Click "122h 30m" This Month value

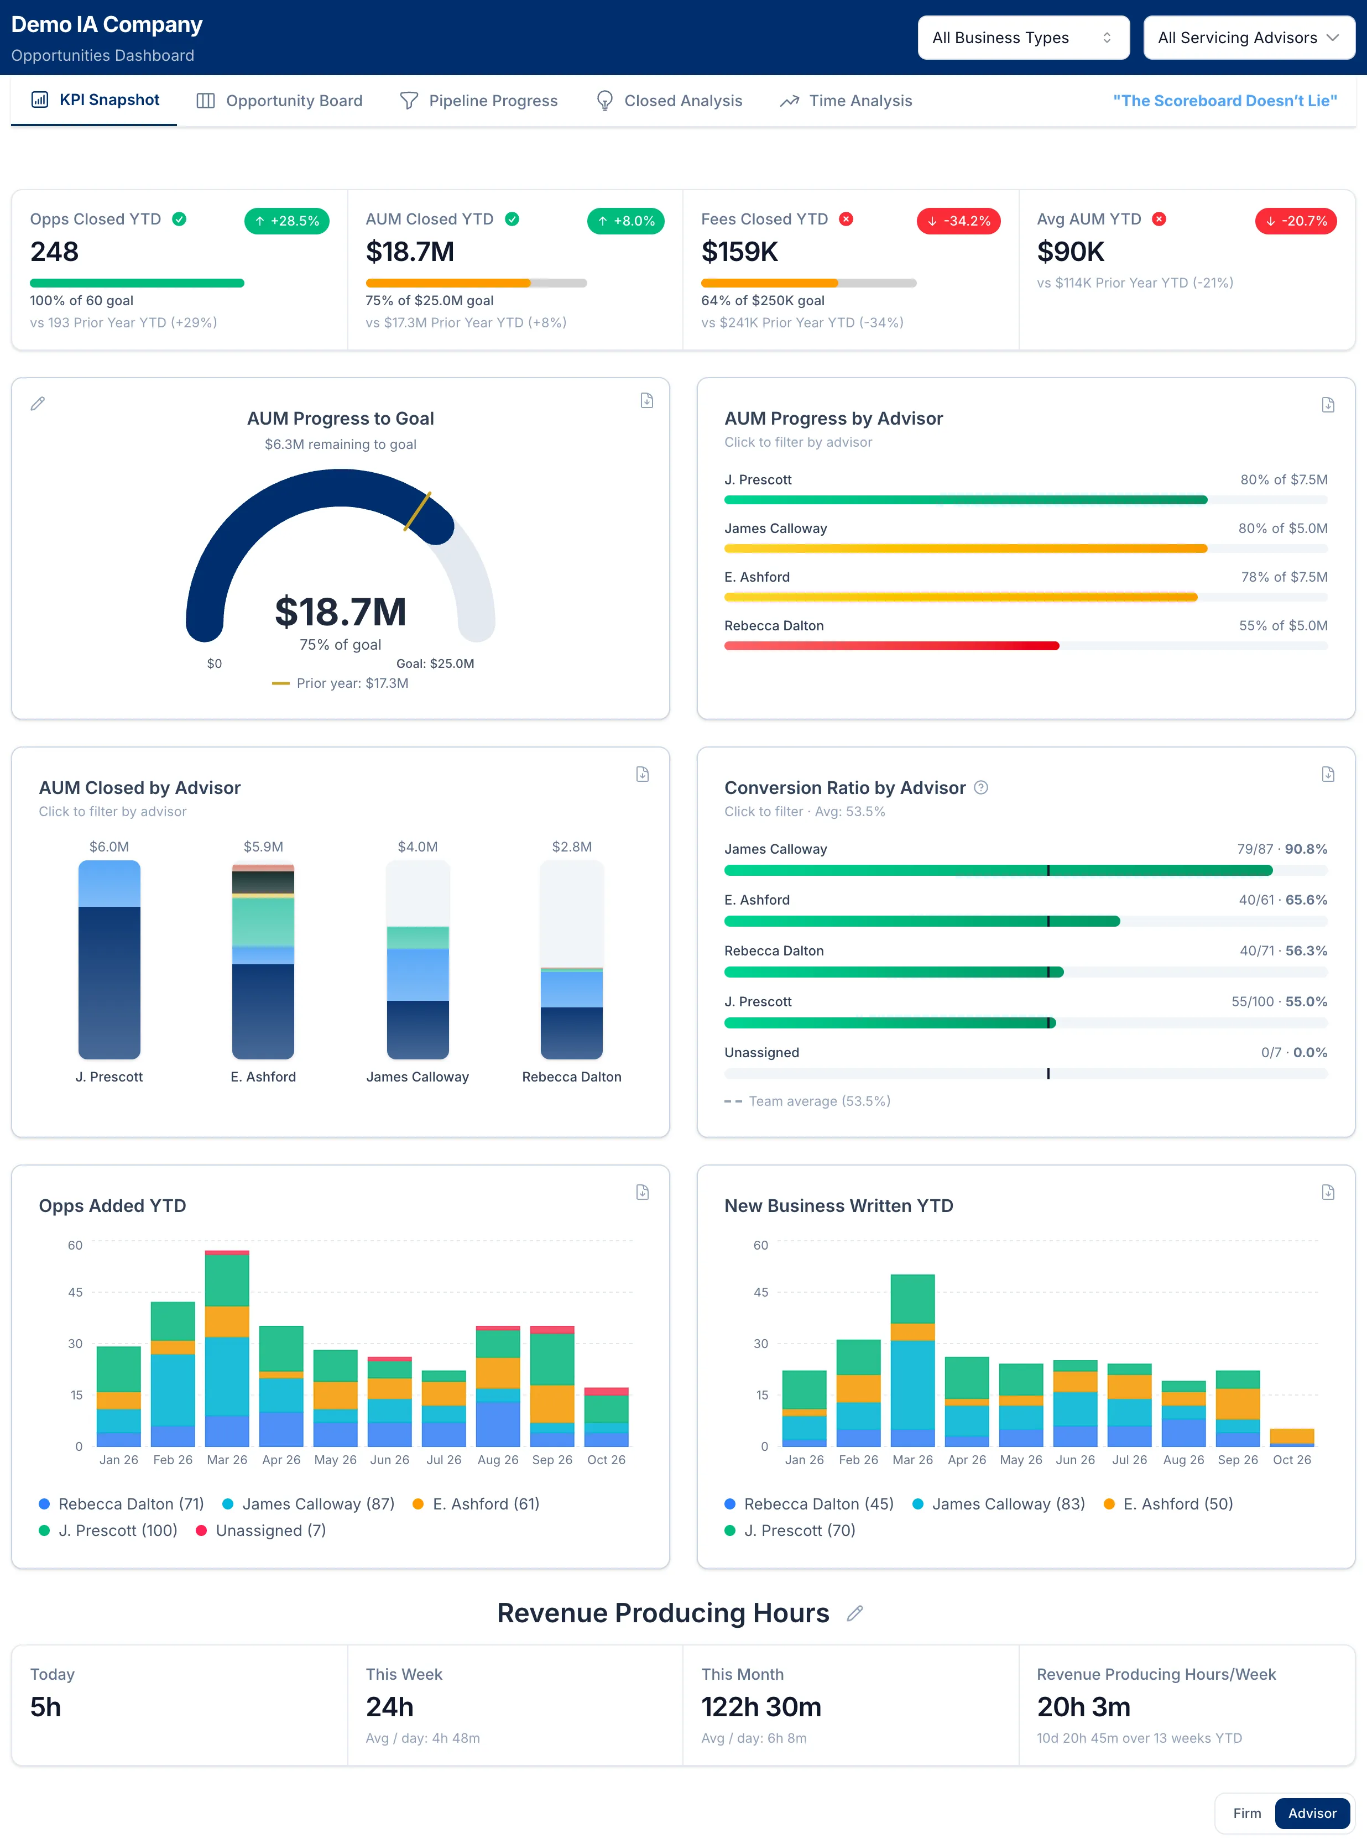761,1707
